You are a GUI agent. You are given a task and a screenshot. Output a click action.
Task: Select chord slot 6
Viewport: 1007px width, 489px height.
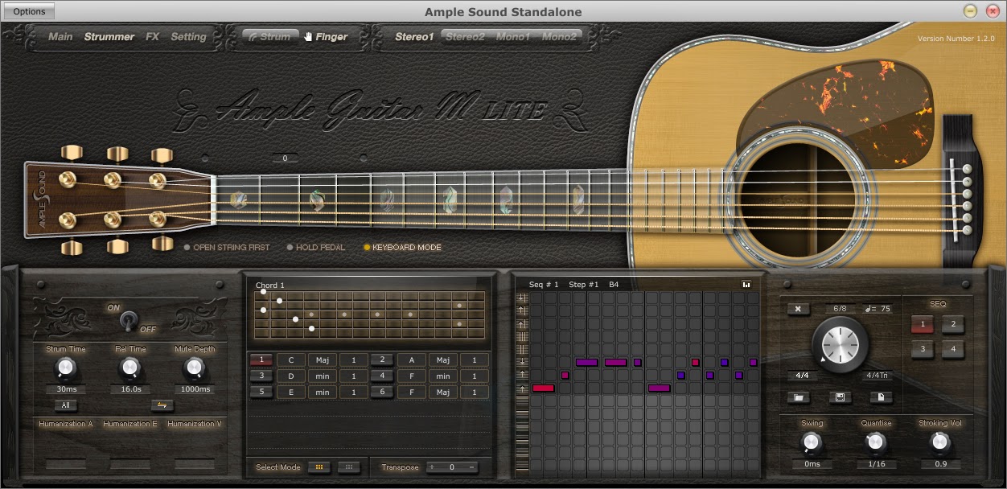point(382,392)
